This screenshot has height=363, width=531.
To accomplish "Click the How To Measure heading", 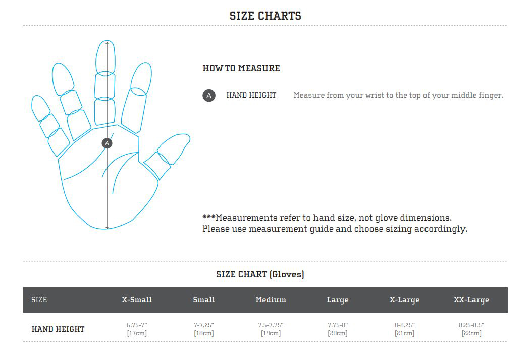I will [241, 68].
